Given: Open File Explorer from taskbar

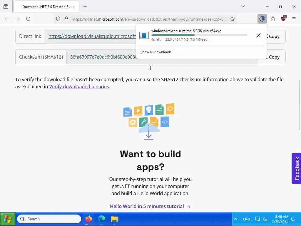Looking at the screenshot, I should (x=114, y=219).
